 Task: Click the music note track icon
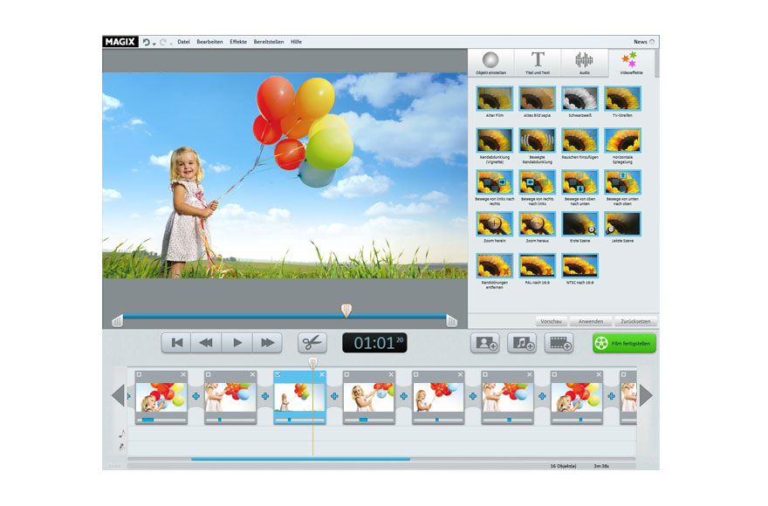[x=121, y=434]
